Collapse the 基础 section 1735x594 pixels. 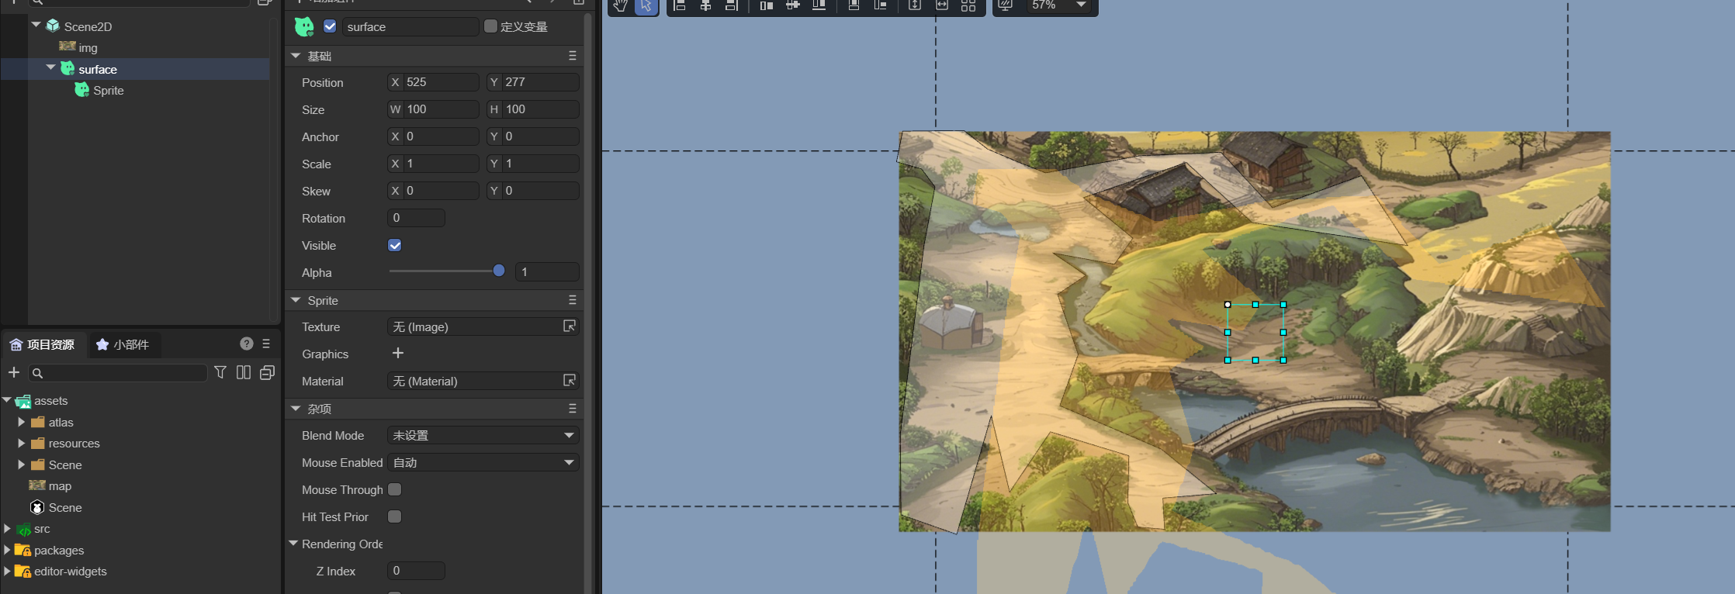(296, 56)
